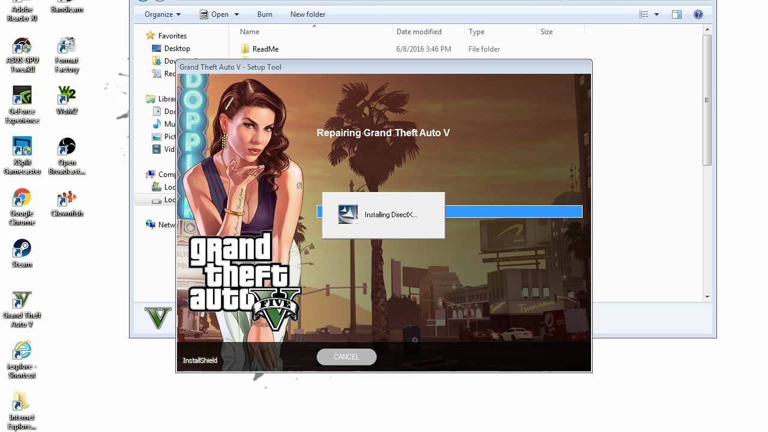Open the Clownfish desktop shortcut
768x432 pixels.
[67, 203]
